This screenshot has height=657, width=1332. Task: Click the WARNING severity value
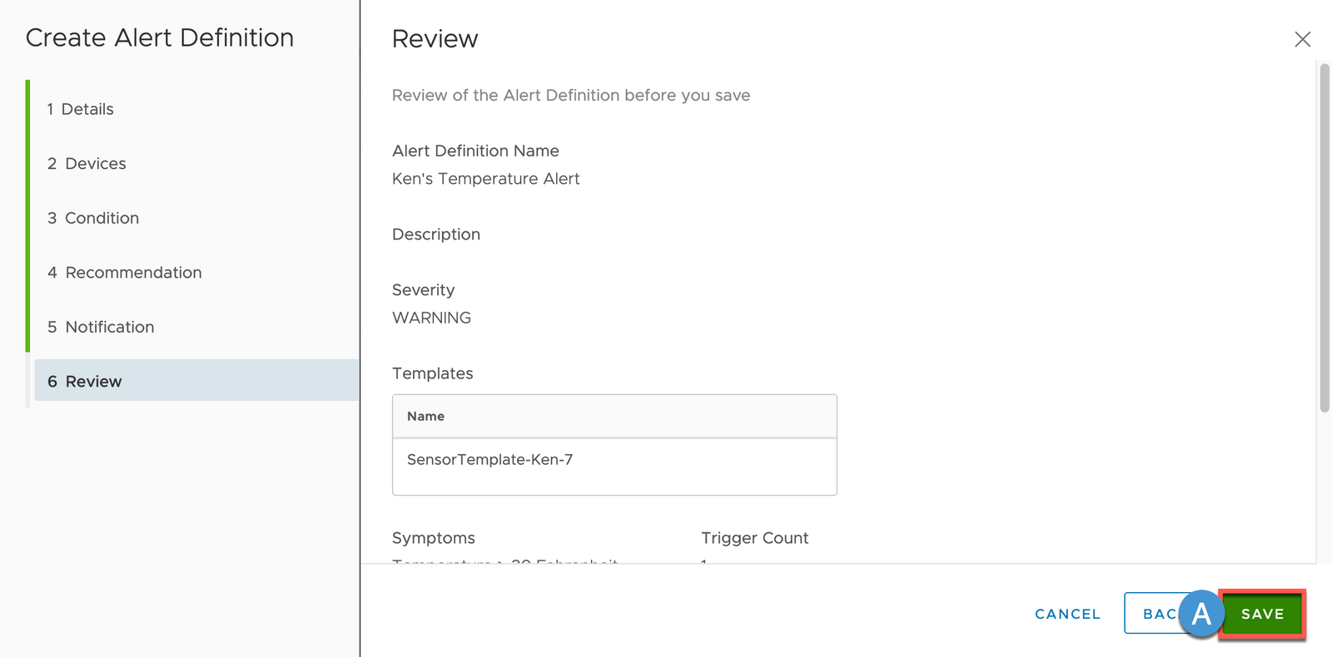coord(431,318)
